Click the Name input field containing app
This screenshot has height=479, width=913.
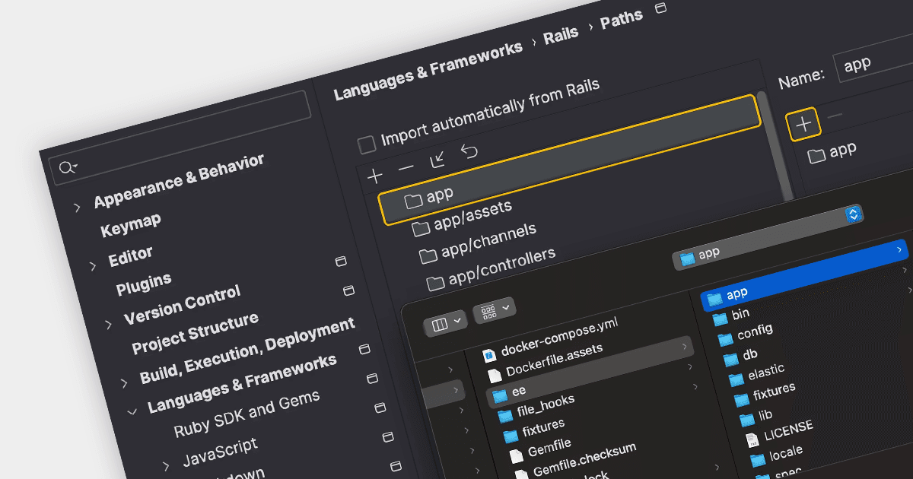coord(874,59)
